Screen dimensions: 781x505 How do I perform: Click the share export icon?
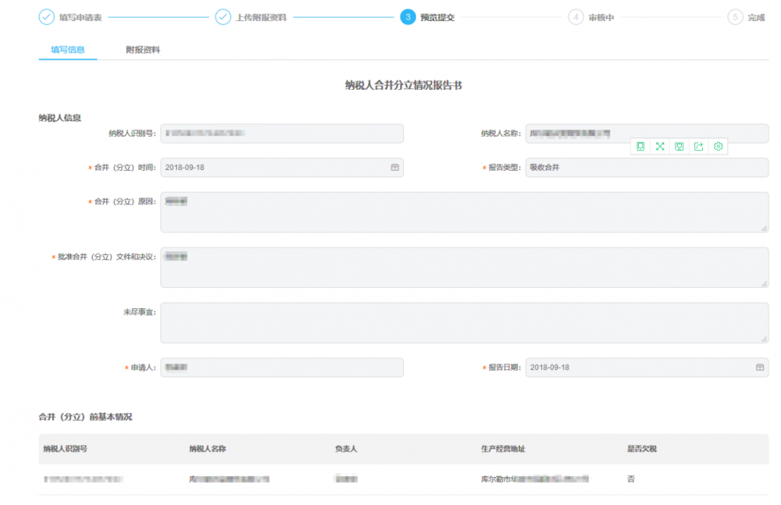[x=699, y=147]
